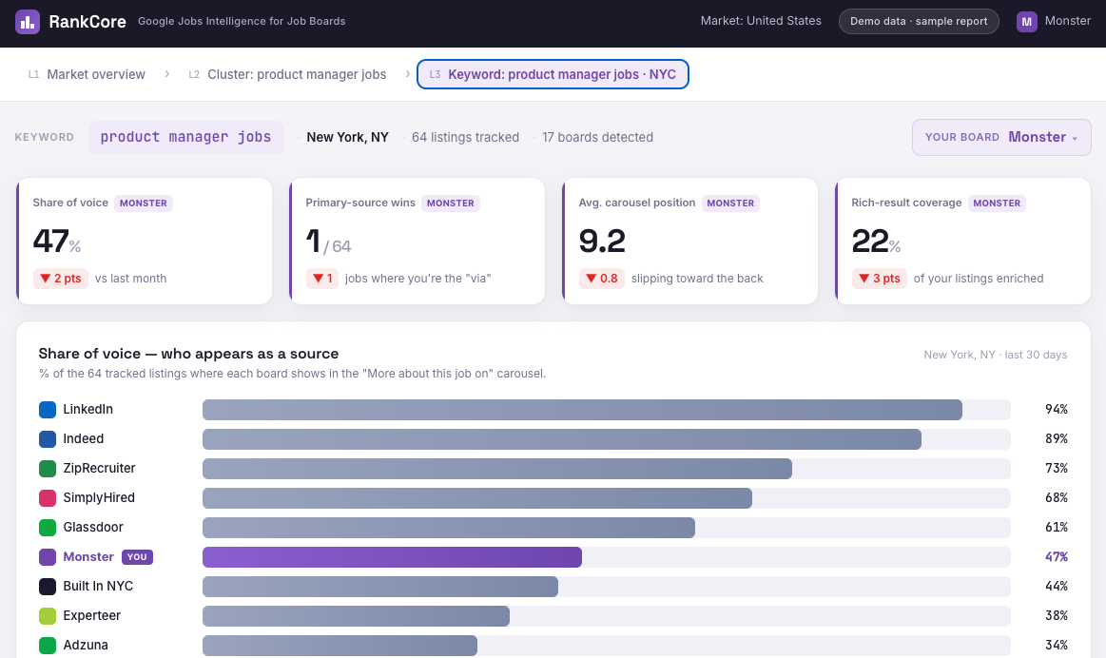Click the Built In NYC row label
This screenshot has height=658, width=1106.
click(x=98, y=587)
